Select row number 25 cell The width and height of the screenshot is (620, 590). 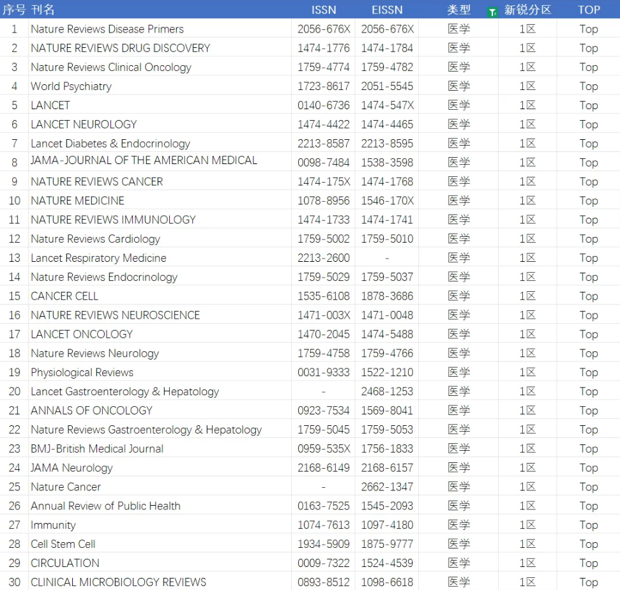tap(14, 487)
